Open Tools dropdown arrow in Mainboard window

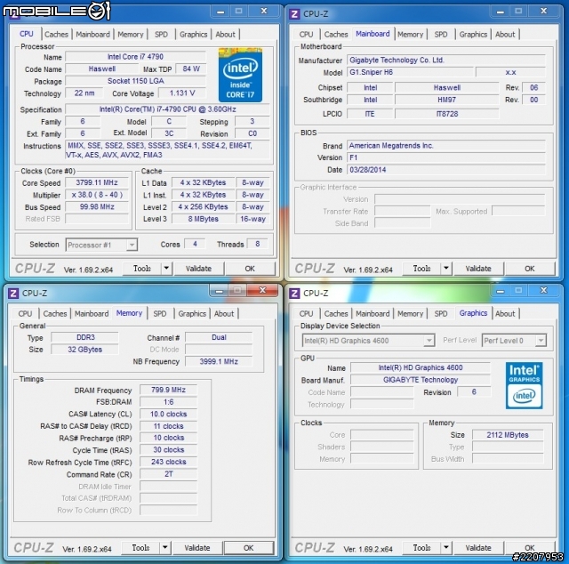[x=446, y=269]
